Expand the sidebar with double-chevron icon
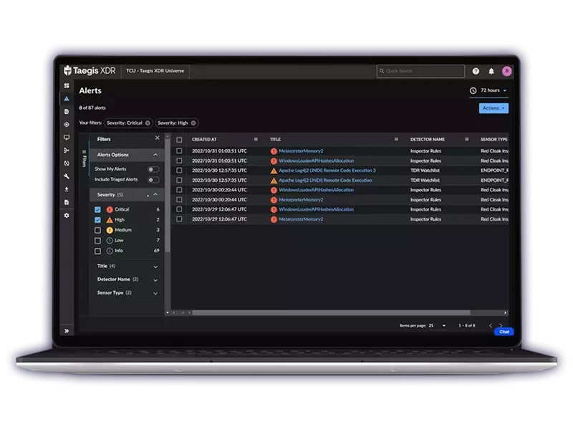This screenshot has height=430, width=573. pos(67,330)
